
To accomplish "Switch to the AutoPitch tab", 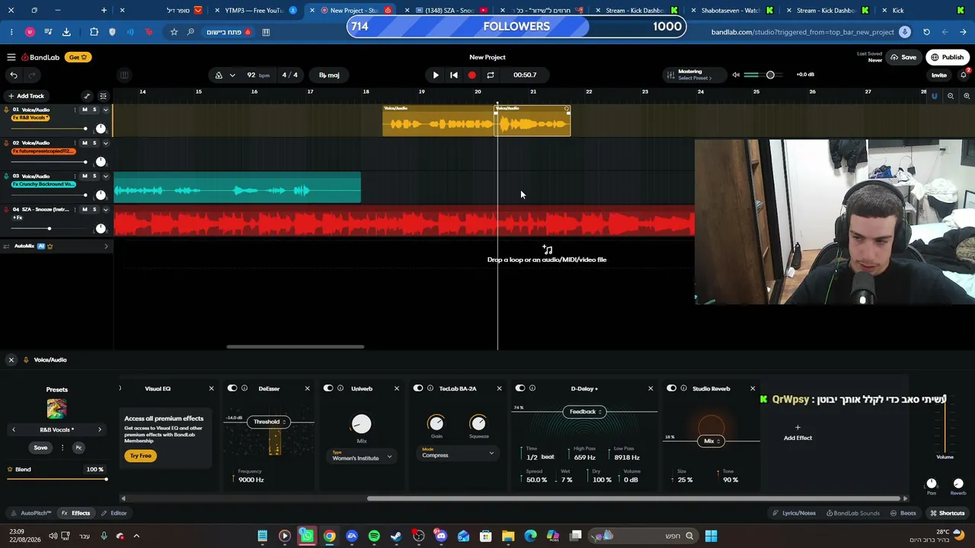I will 31,513.
